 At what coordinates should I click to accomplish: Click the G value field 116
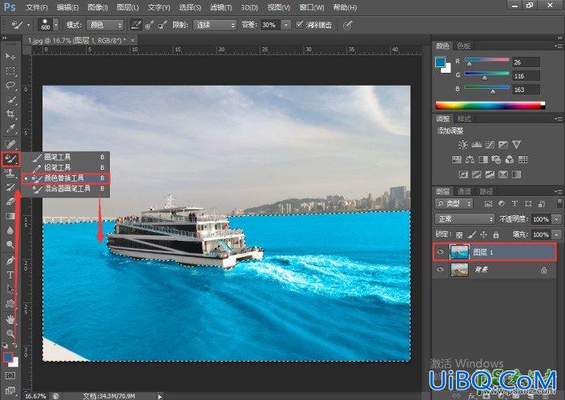pos(526,76)
